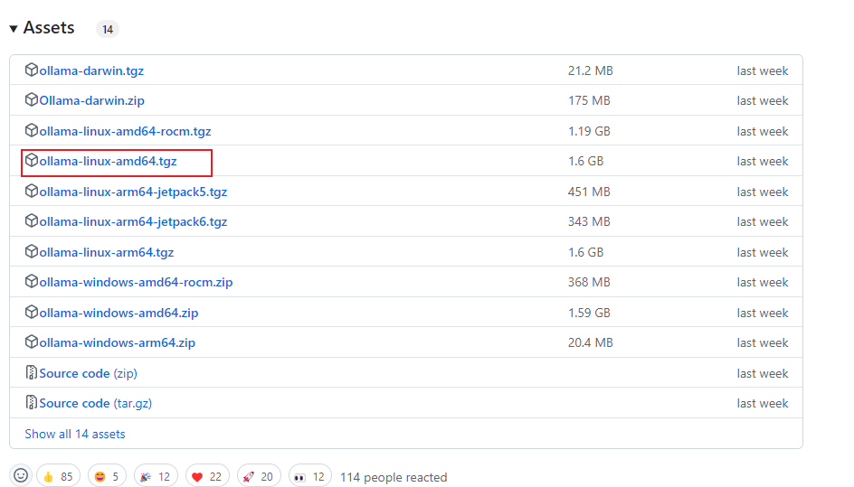Click the 20.4 MB size value
Image resolution: width=854 pixels, height=487 pixels.
point(591,342)
